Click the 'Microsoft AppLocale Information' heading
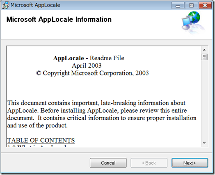Screen dimensions: 215x175 click(x=59, y=19)
